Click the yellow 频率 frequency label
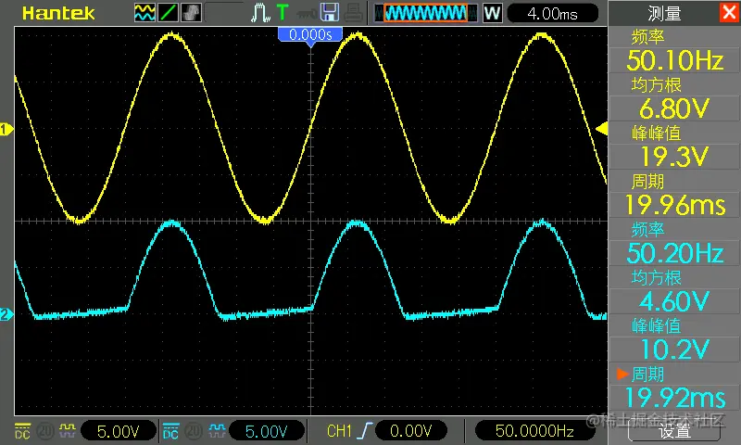 [x=647, y=36]
